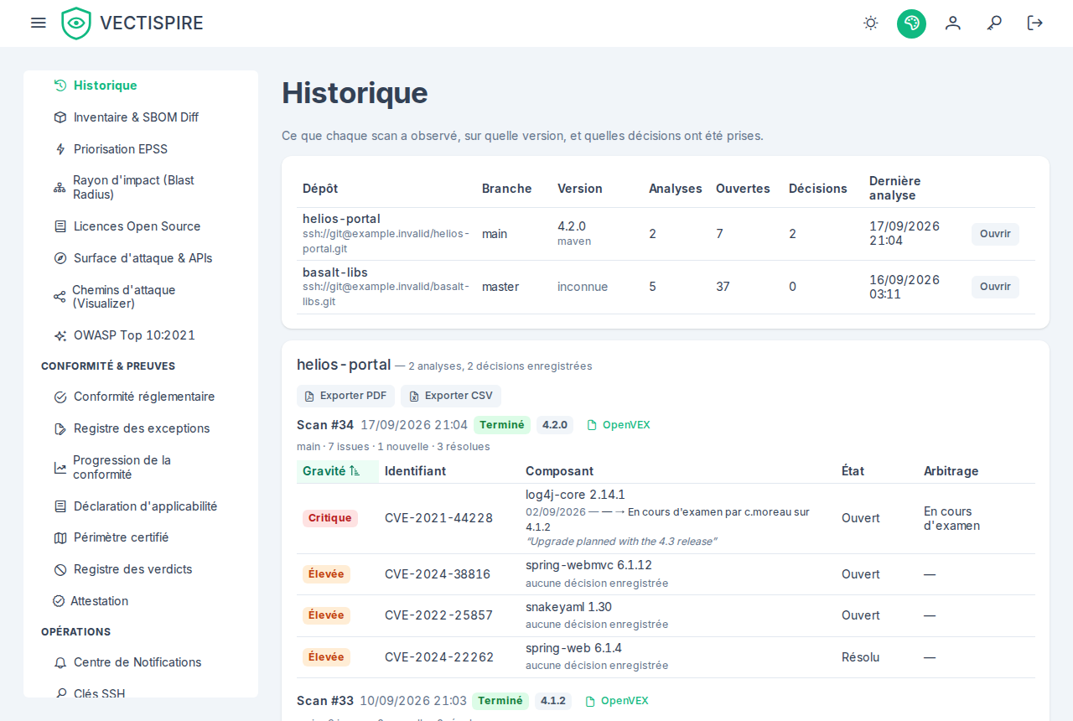The height and width of the screenshot is (721, 1073).
Task: Click the 4.2.0 version badge of Scan #34
Action: [x=555, y=425]
